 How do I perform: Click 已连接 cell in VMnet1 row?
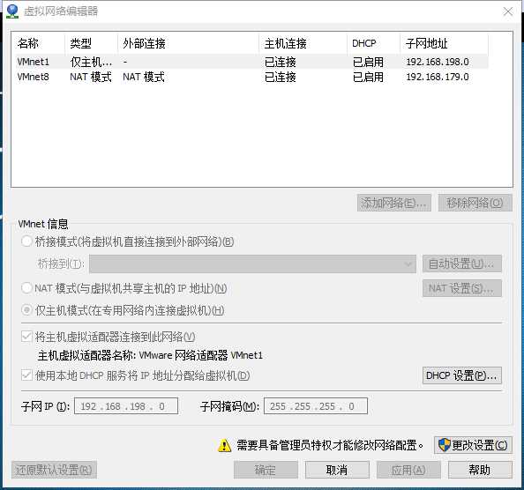click(280, 62)
